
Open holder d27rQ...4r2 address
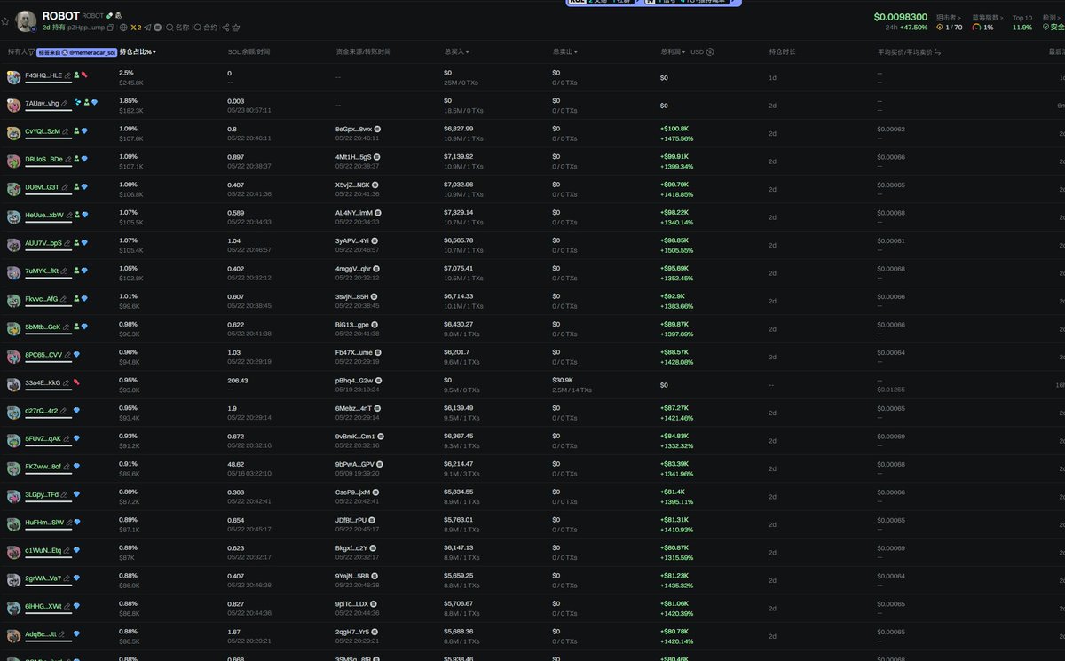(41, 411)
